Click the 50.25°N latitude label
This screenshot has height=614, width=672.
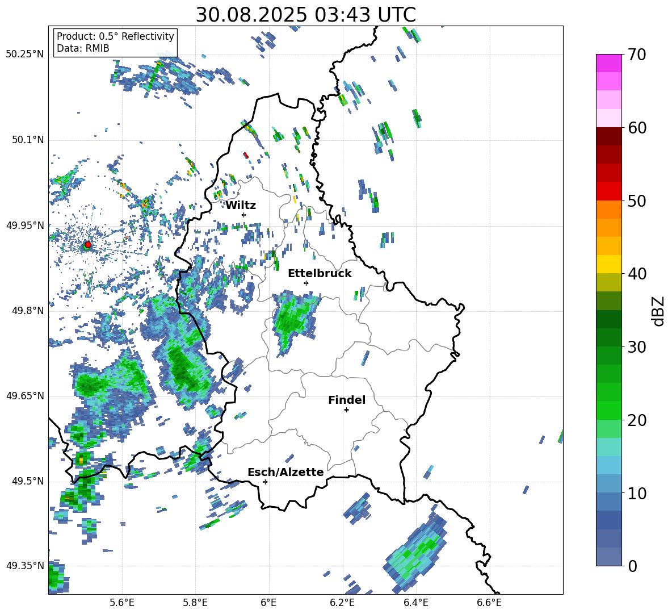coord(25,54)
